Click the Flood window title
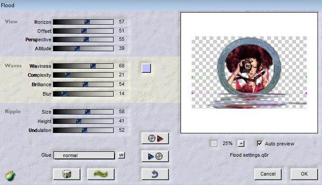This screenshot has width=322, height=185. 8,5
